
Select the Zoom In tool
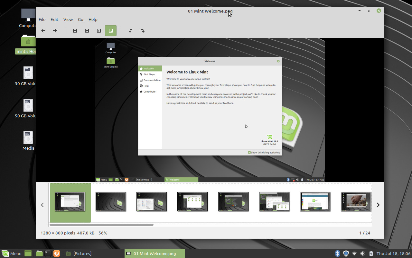tap(87, 30)
